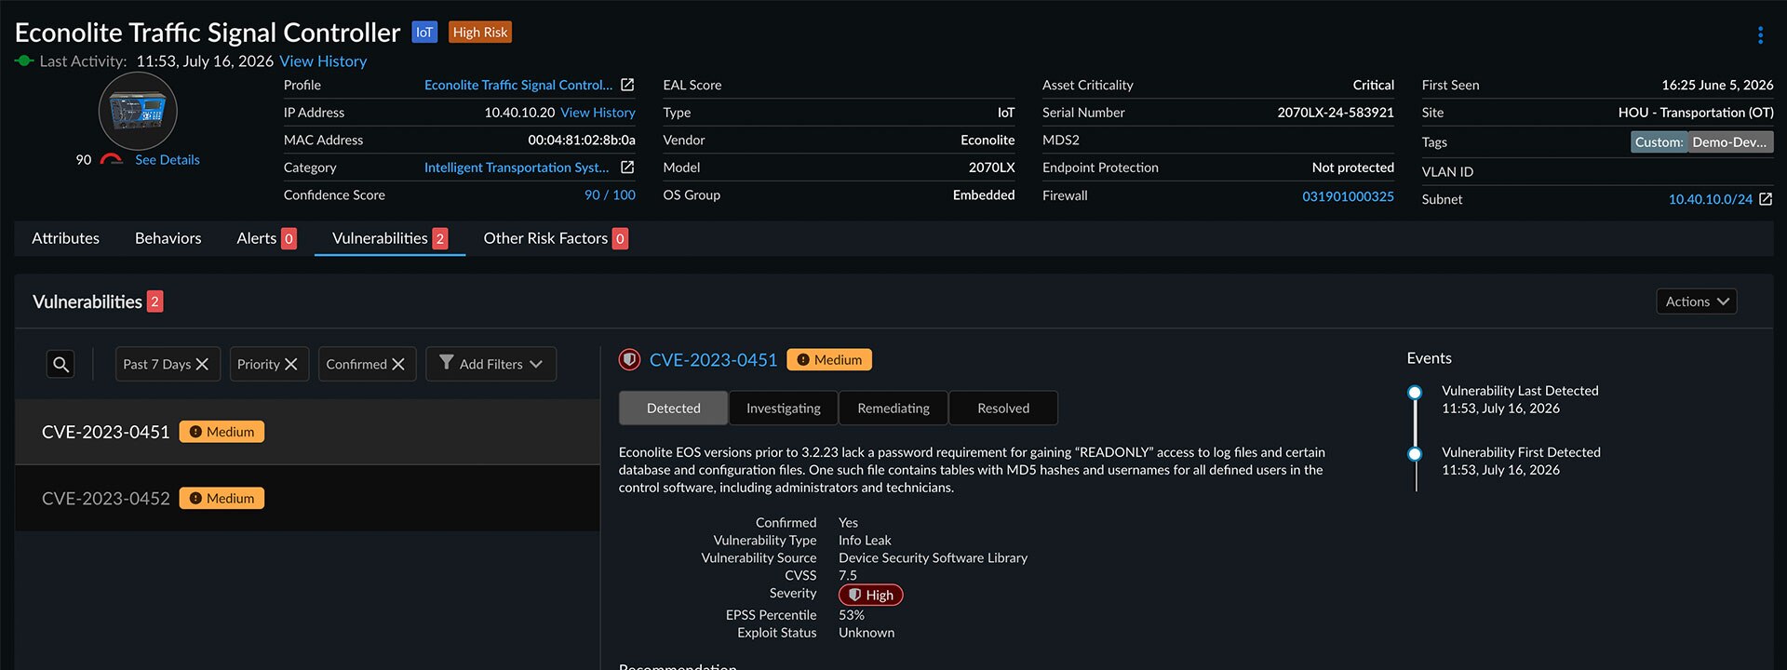The image size is (1787, 670).
Task: Switch to the Attributes tab
Action: click(x=65, y=238)
